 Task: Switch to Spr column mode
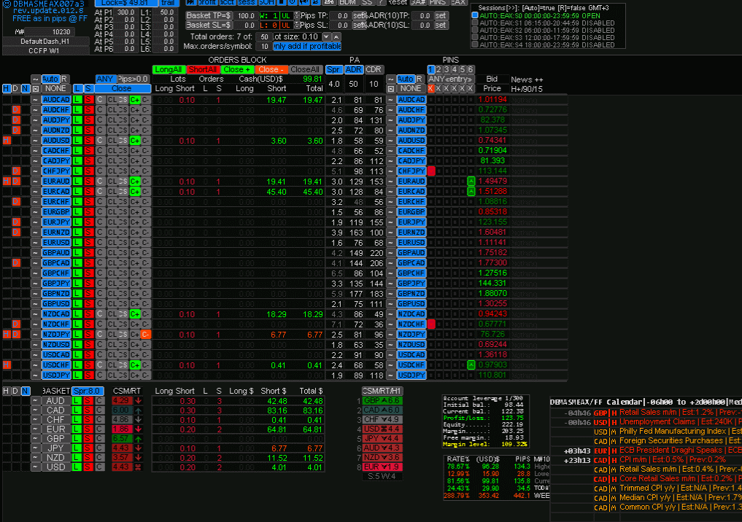(333, 69)
